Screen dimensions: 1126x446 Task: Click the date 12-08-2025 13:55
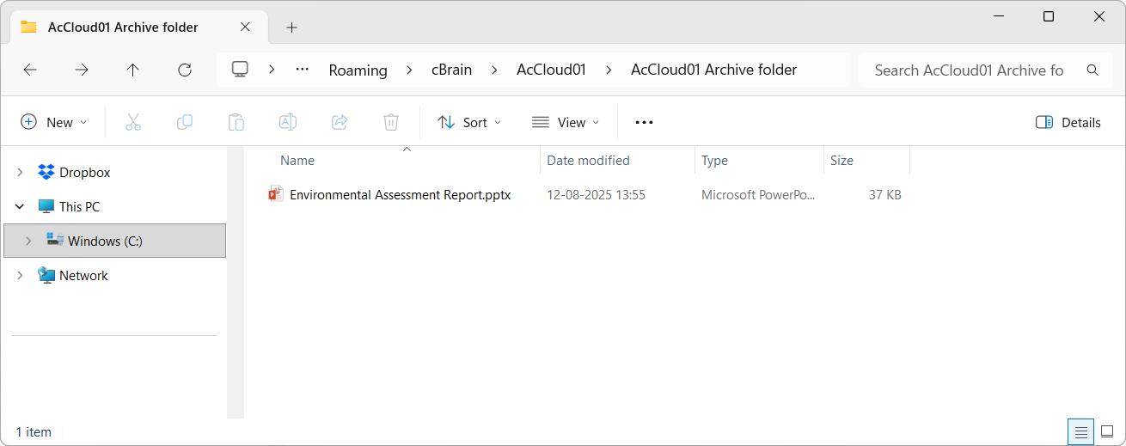[596, 195]
